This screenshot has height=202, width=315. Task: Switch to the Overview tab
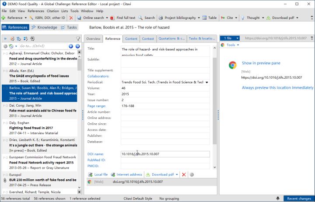[x=93, y=38]
